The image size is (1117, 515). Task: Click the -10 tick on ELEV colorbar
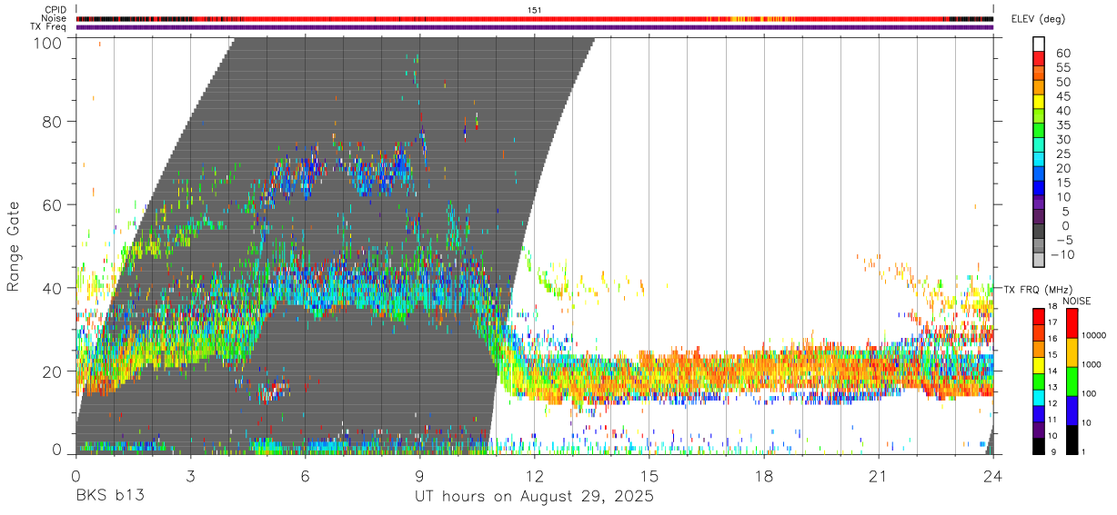[x=1062, y=254]
